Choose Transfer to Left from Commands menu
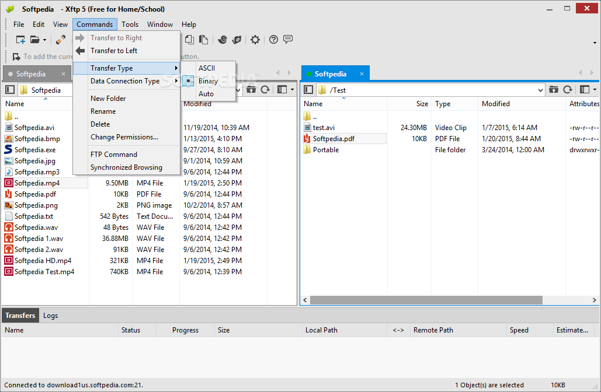Image resolution: width=601 pixels, height=392 pixels. [127, 51]
